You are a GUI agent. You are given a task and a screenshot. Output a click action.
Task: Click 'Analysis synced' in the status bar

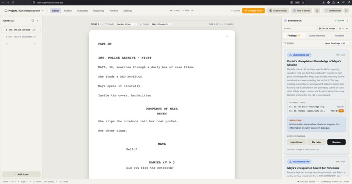point(307,181)
